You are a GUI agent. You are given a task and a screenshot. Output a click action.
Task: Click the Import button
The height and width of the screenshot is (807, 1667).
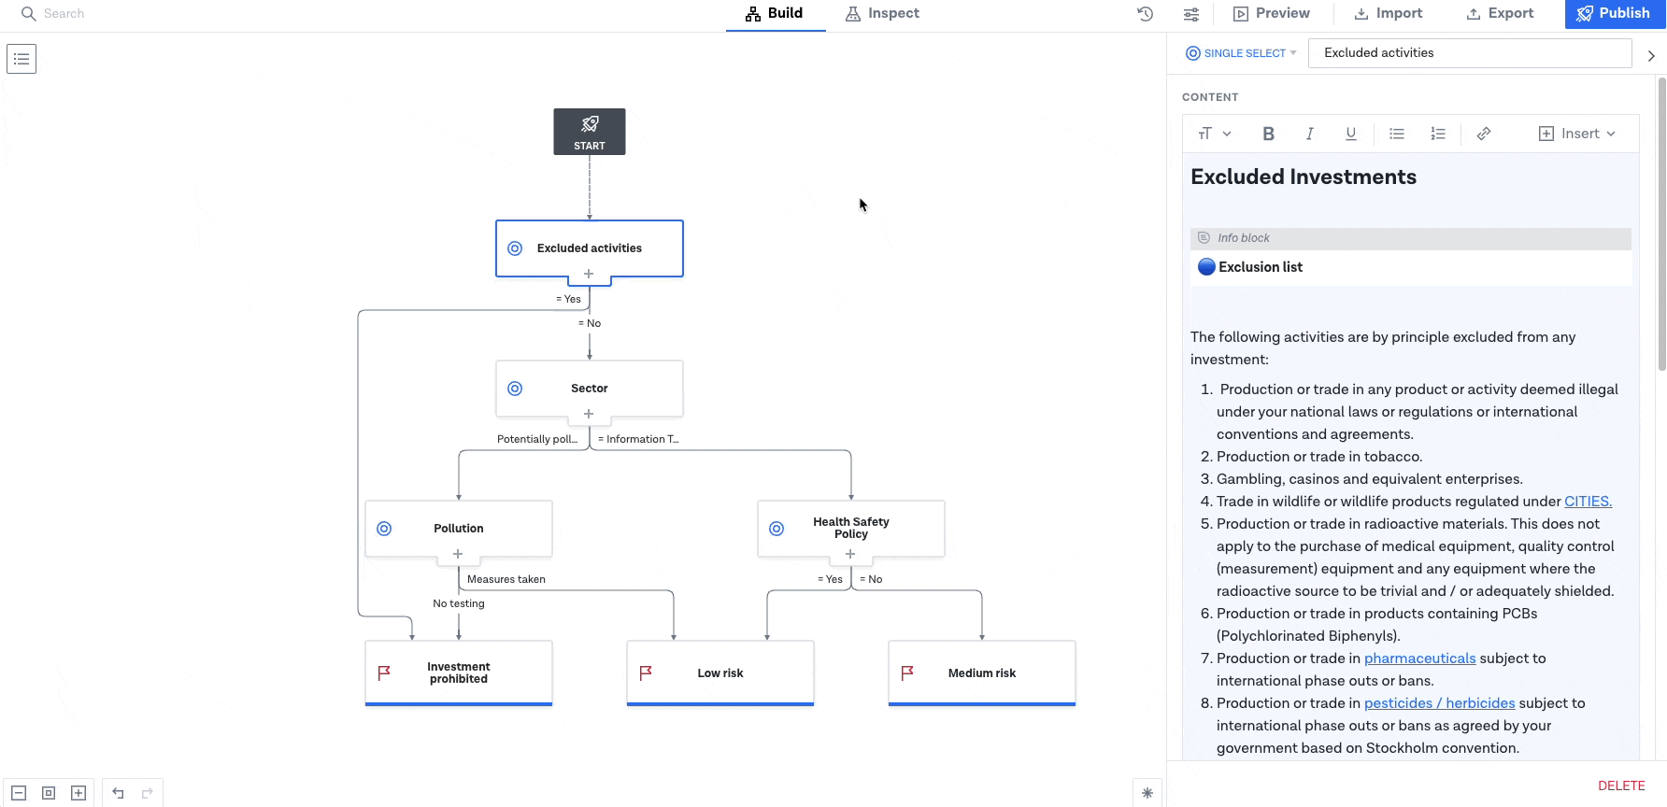tap(1389, 14)
